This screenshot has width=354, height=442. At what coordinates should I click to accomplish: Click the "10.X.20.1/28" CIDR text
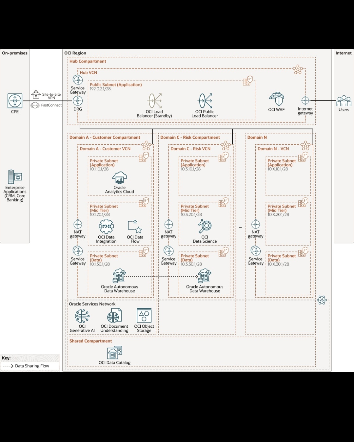pos(279,215)
